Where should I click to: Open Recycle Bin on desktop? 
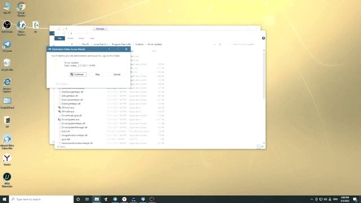(7, 65)
